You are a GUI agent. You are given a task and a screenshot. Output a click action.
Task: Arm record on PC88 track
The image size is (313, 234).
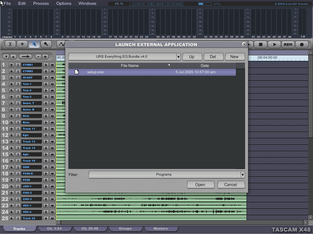(x=11, y=180)
